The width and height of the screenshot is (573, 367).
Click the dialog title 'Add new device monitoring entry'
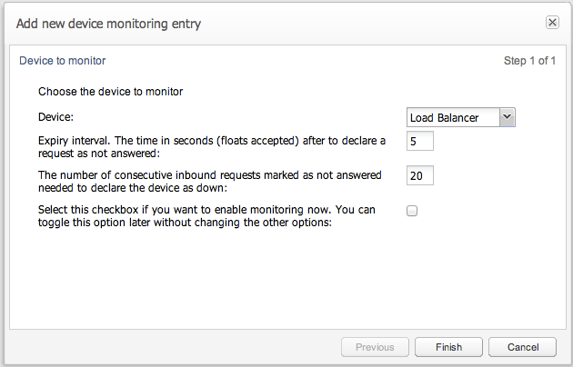[108, 22]
